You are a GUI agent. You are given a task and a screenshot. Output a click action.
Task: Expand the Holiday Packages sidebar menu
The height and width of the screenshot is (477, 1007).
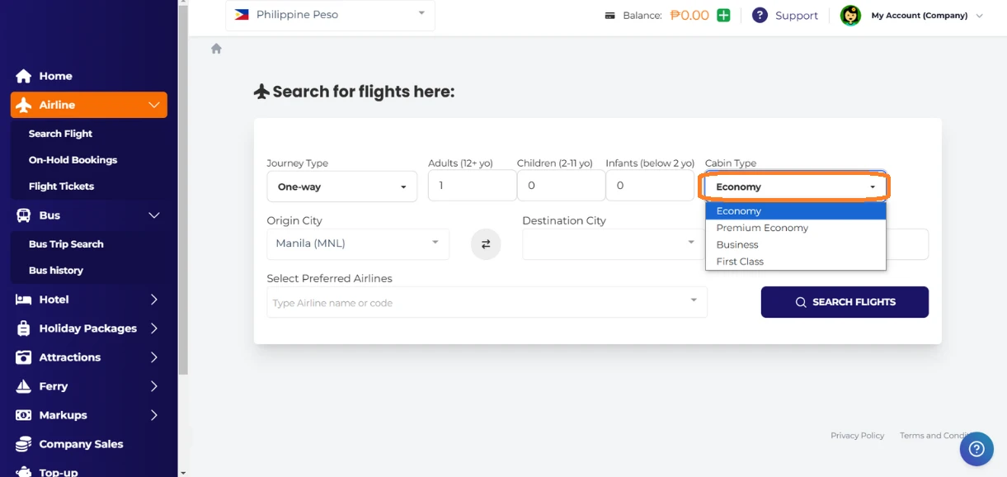(88, 328)
